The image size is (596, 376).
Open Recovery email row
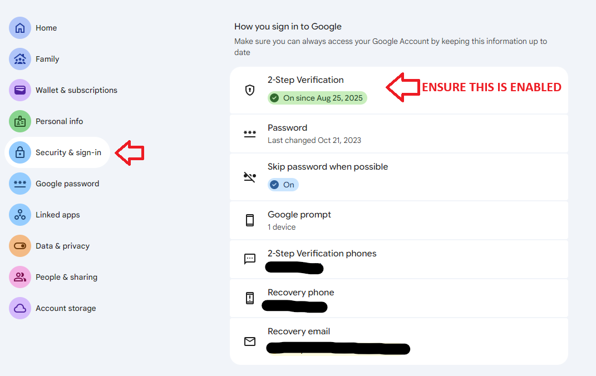[x=399, y=342]
